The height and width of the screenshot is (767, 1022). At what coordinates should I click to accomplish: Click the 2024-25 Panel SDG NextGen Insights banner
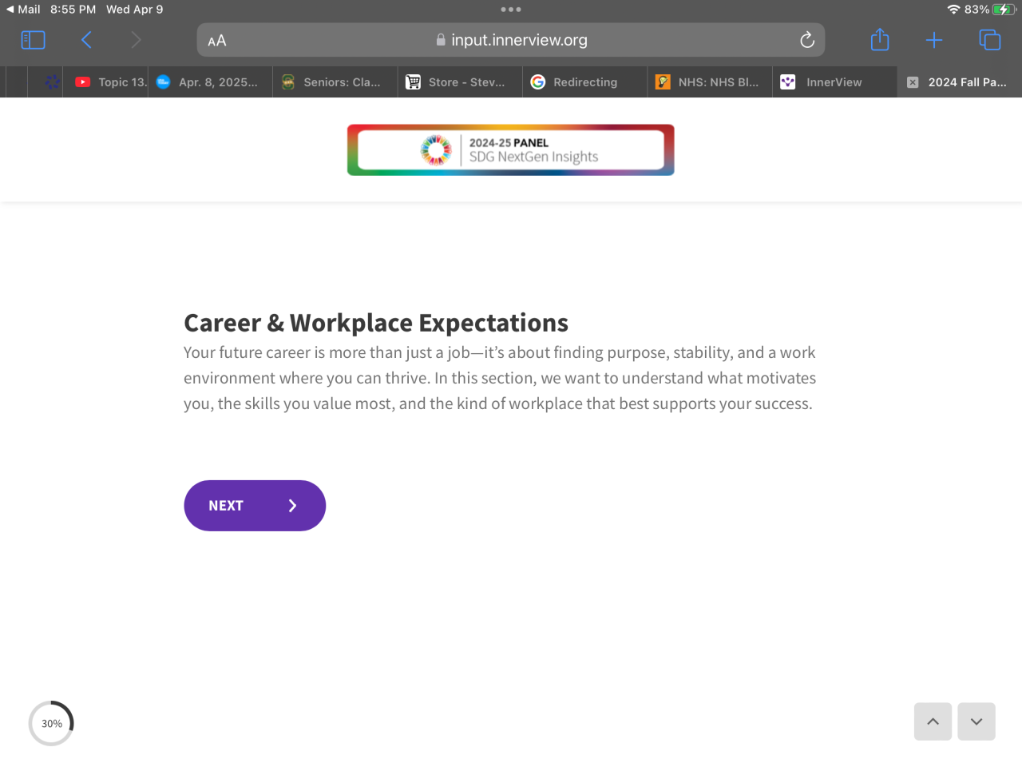[511, 150]
